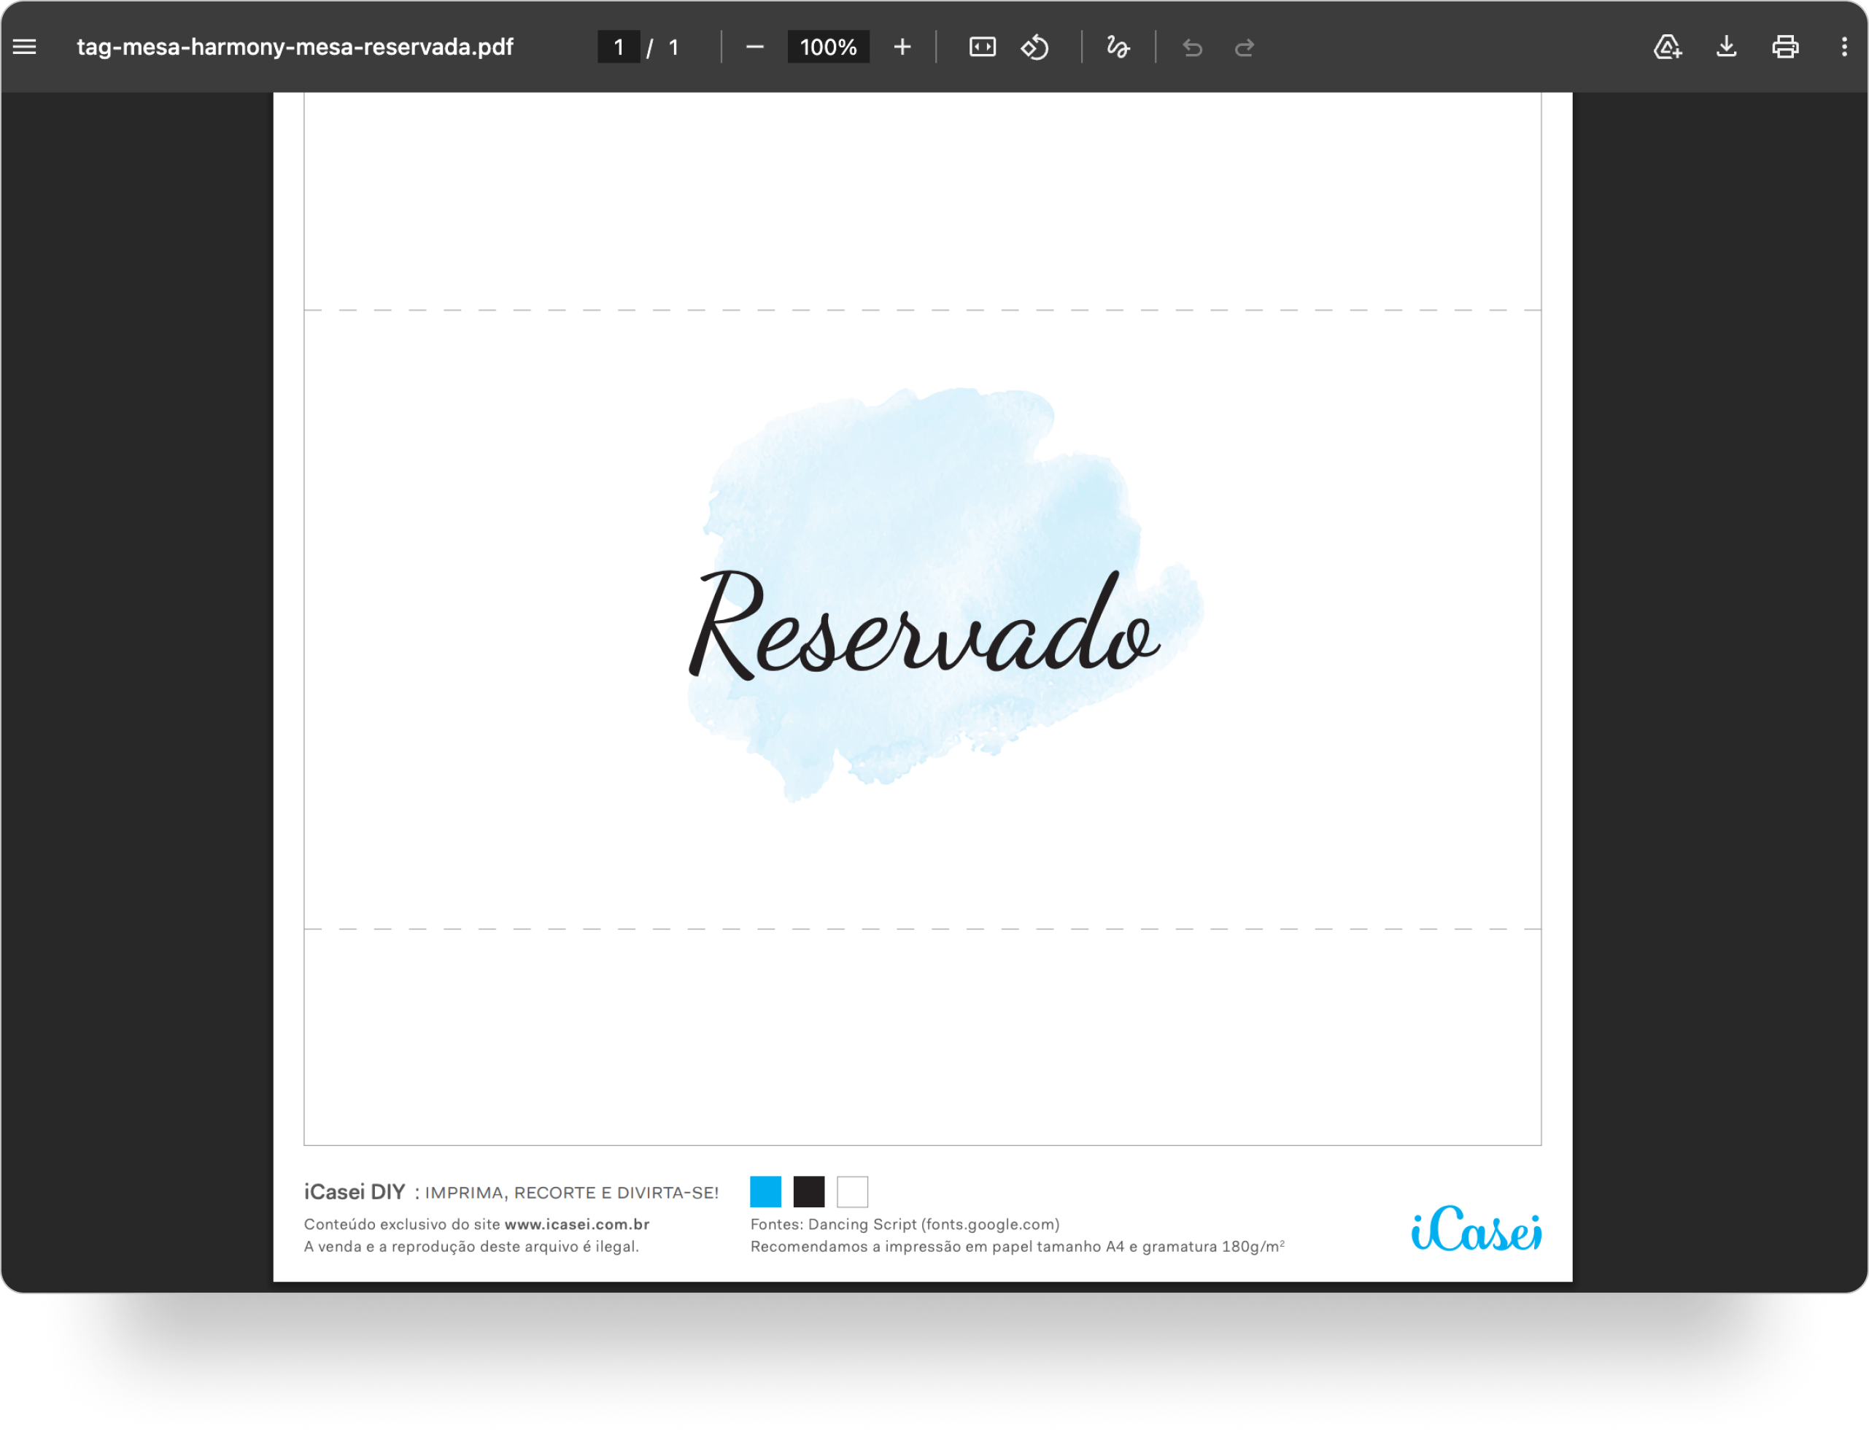The image size is (1869, 1440).
Task: Redo the last annotation
Action: tap(1245, 47)
